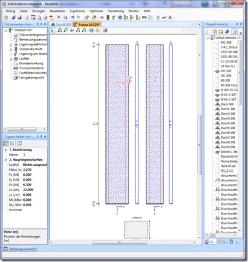Expand the Lagerungsdefinition tree node
The image size is (248, 262).
tap(11, 45)
